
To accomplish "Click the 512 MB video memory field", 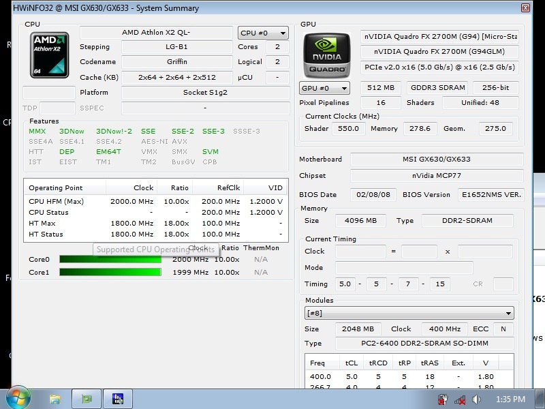I will 381,88.
